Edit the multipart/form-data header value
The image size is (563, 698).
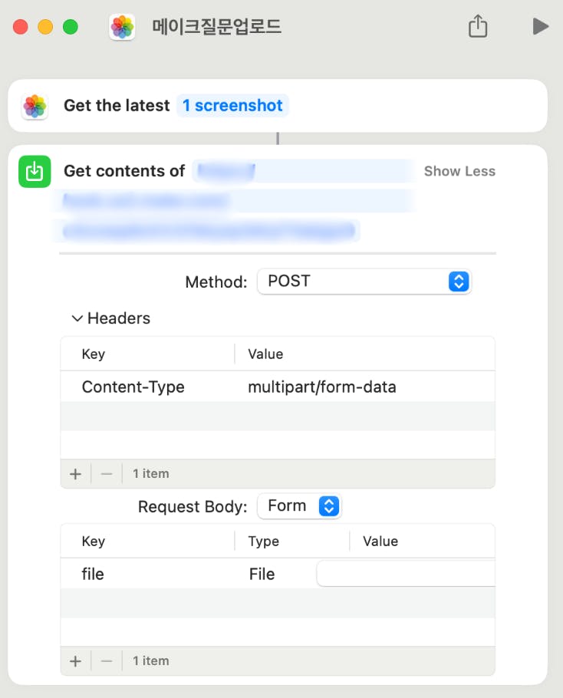click(322, 387)
